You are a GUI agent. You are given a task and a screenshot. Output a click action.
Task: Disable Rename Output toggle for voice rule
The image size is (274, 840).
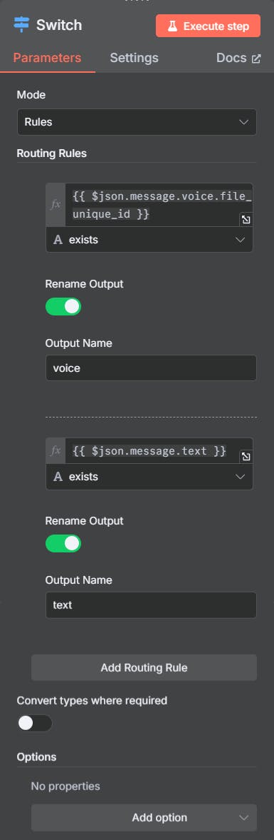point(63,306)
